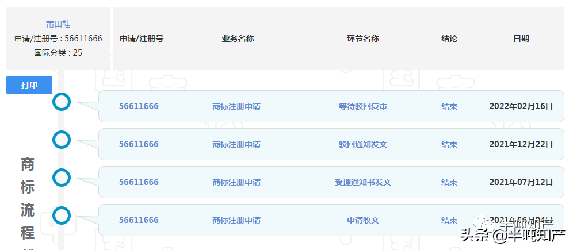Click 结束 conclusion in 驳回通知发文 row
The height and width of the screenshot is (250, 573).
click(x=449, y=144)
